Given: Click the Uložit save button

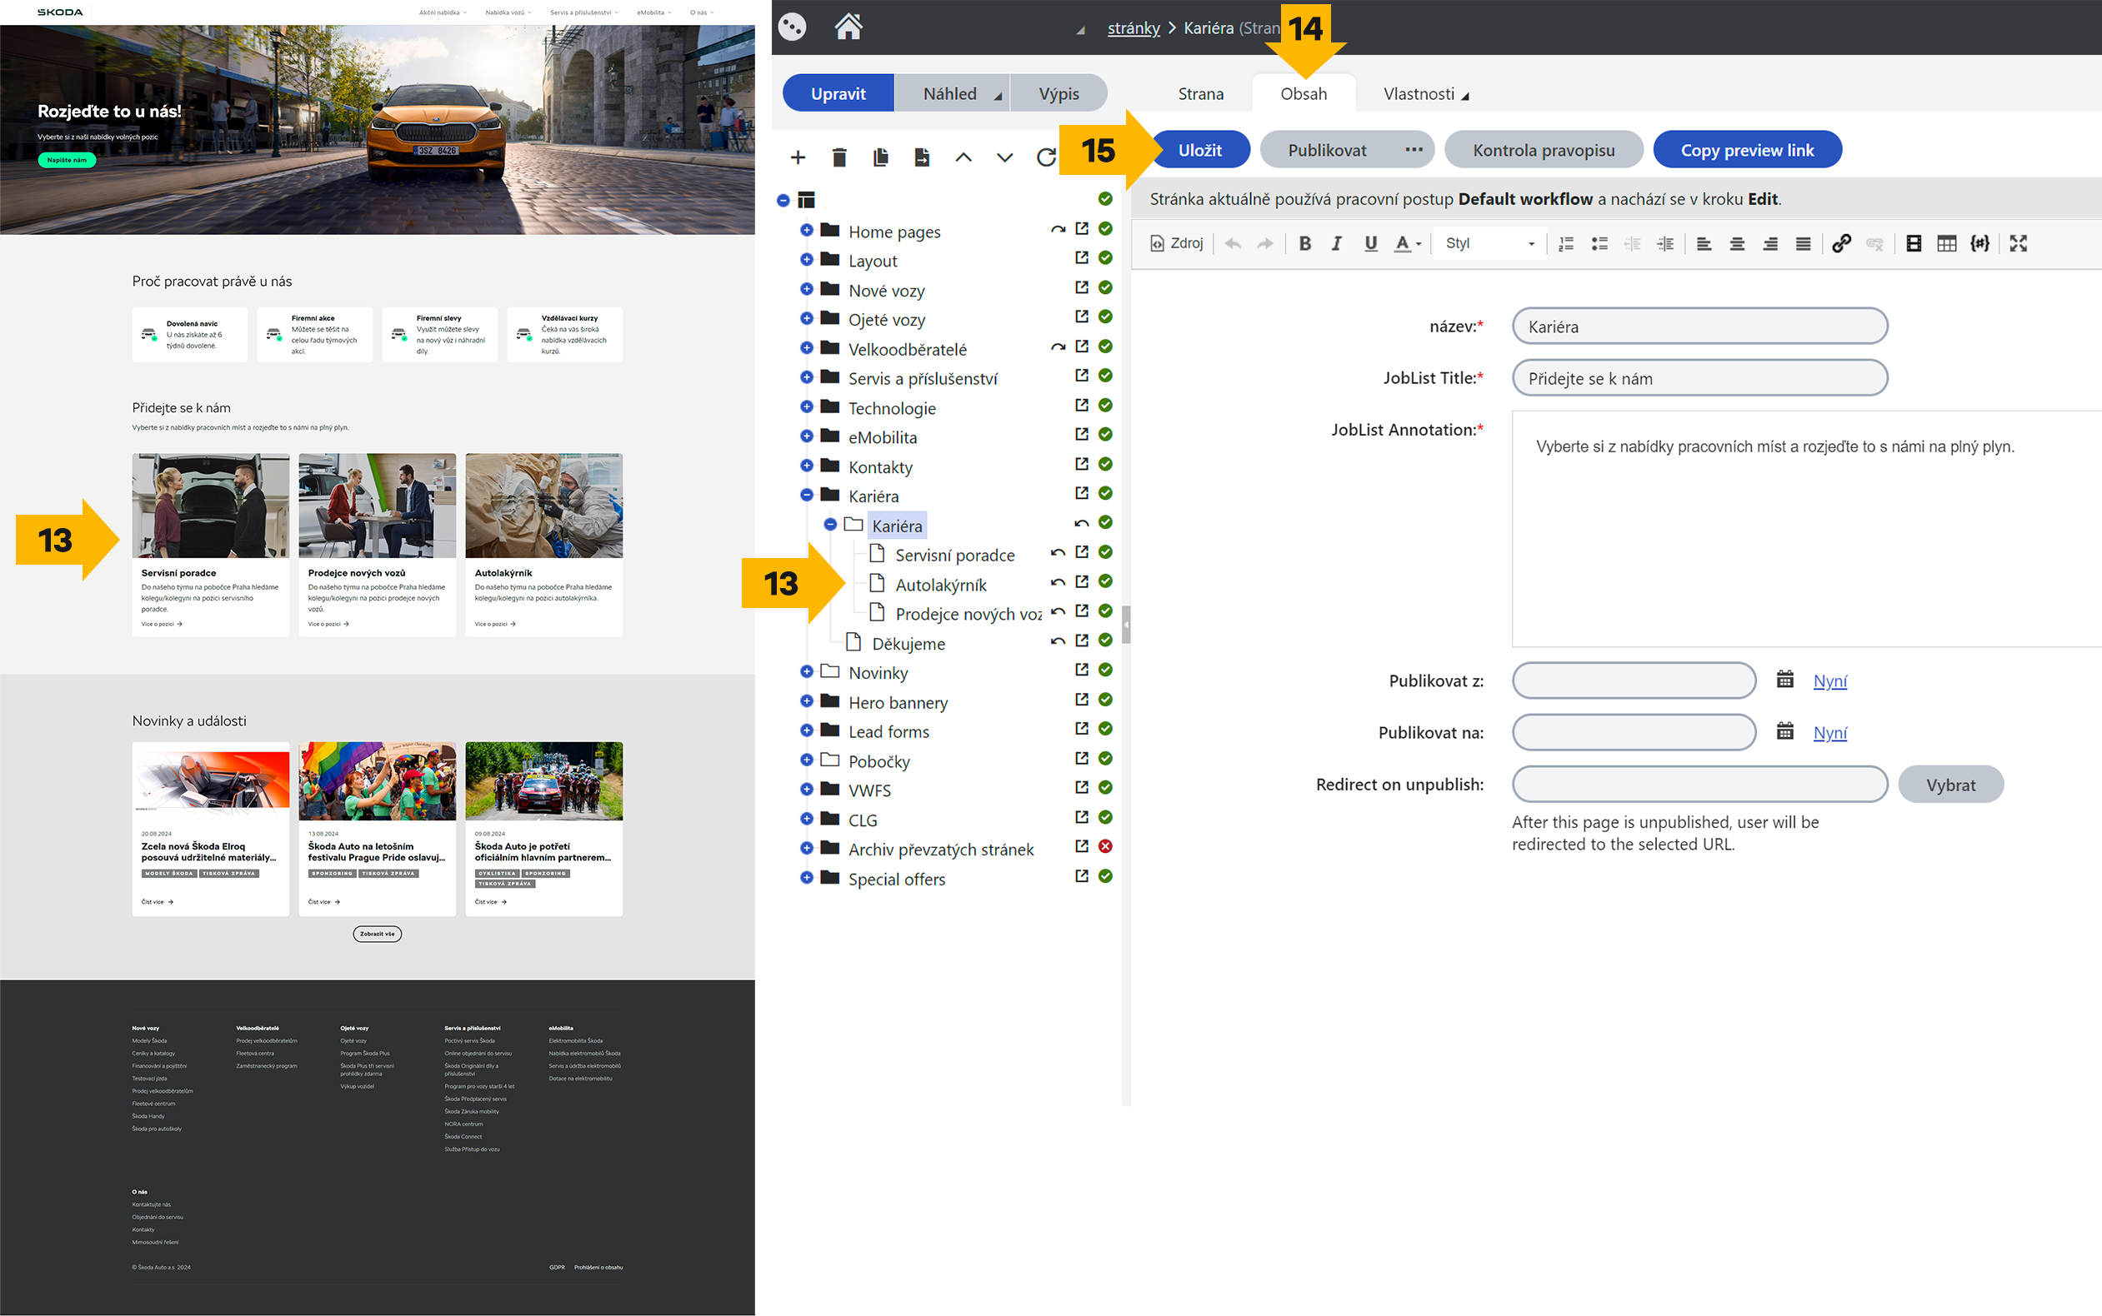Looking at the screenshot, I should [1199, 151].
